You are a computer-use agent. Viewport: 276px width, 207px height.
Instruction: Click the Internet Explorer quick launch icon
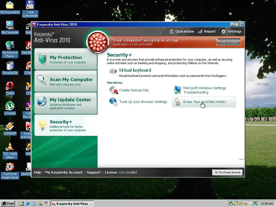(28, 204)
